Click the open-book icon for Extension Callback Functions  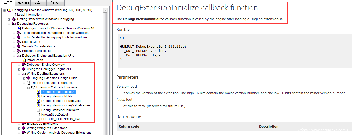tap(33, 87)
